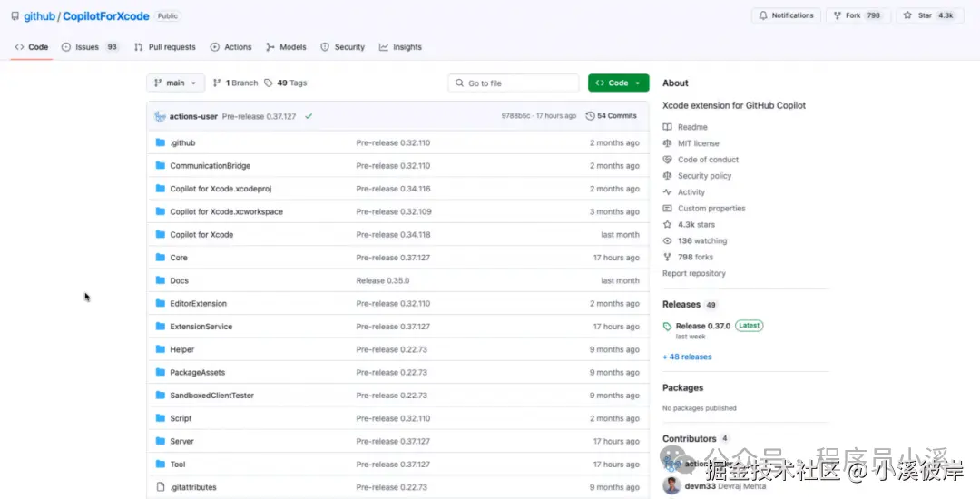Open the green Code dropdown button
Viewport: 980px width, 499px height.
[618, 83]
